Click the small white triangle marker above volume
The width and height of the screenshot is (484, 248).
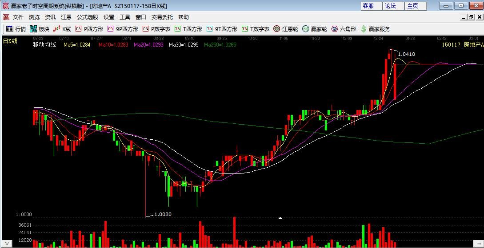pos(280,218)
